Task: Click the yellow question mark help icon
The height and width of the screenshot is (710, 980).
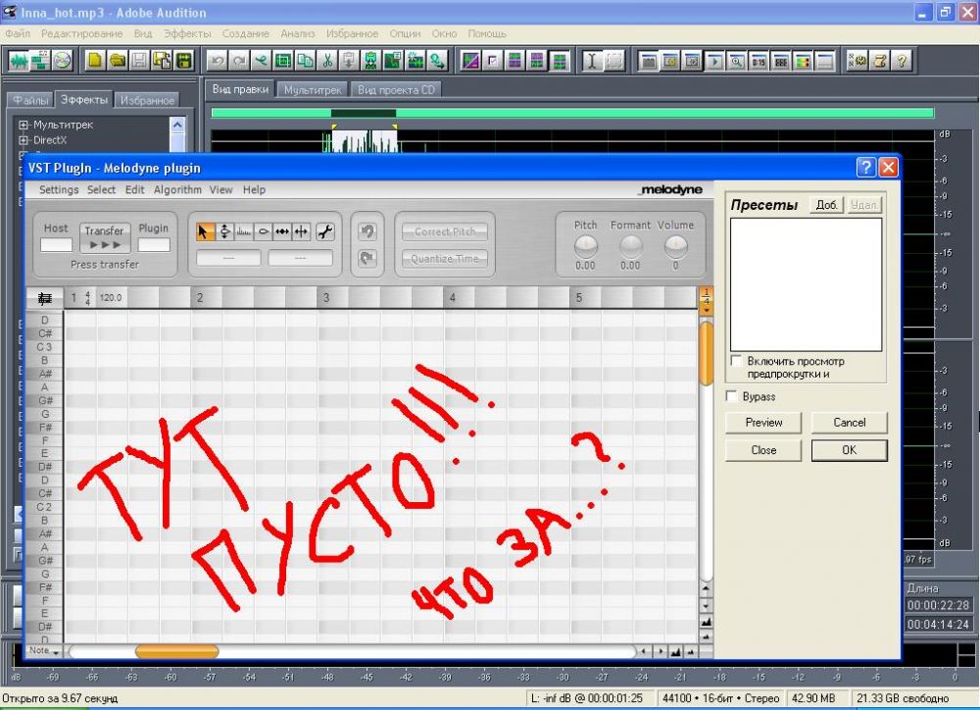Action: pos(902,61)
